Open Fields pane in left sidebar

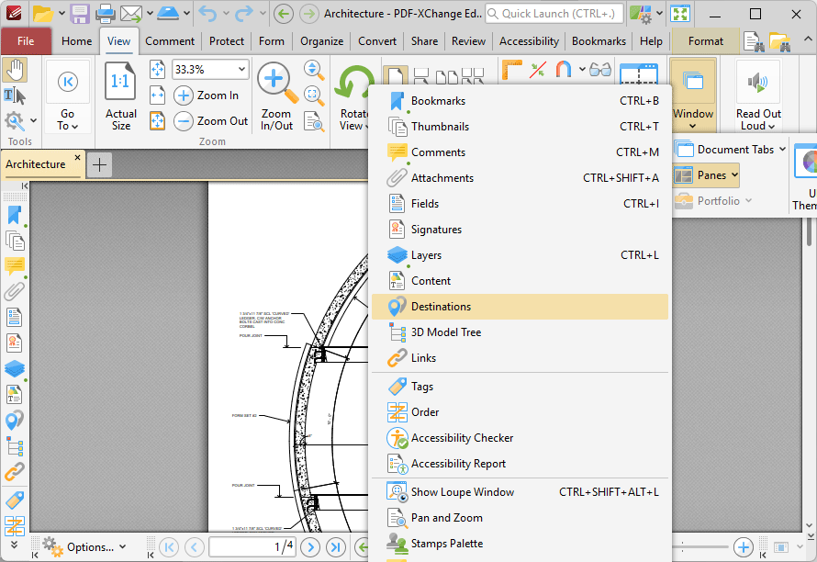(15, 318)
